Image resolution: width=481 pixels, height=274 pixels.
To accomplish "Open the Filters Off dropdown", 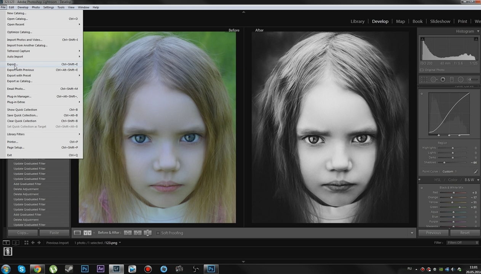I will tap(463, 243).
